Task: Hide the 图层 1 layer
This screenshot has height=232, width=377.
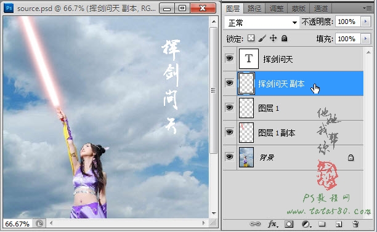Action: 230,107
